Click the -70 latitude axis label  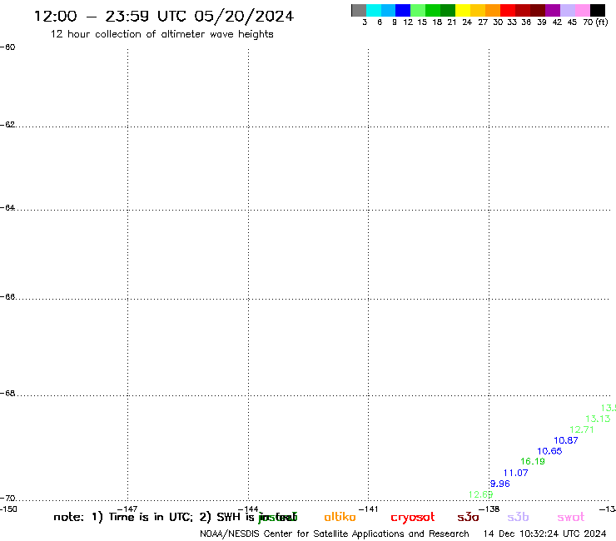pyautogui.click(x=7, y=499)
